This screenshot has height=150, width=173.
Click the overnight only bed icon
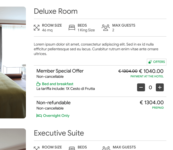click(x=39, y=116)
